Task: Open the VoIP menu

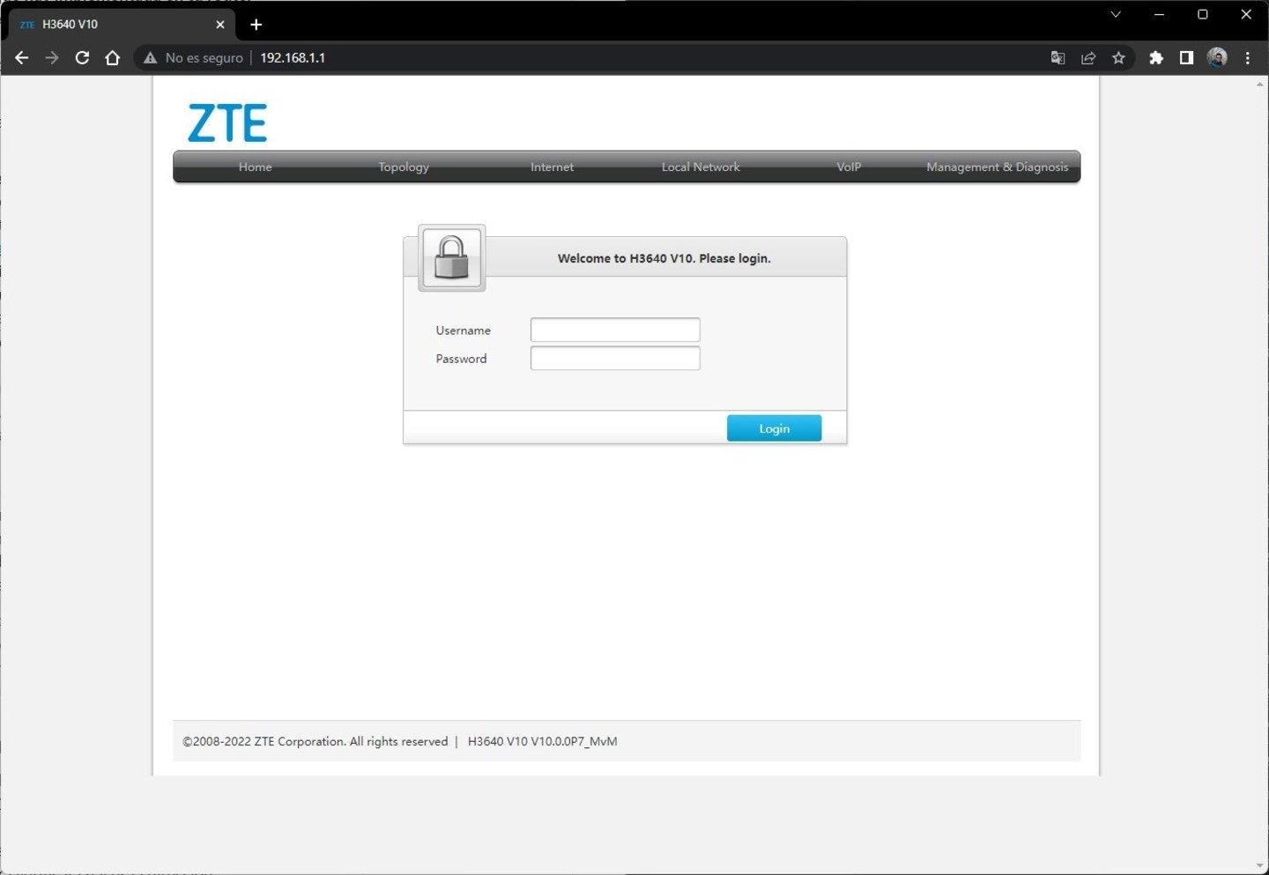Action: tap(849, 167)
